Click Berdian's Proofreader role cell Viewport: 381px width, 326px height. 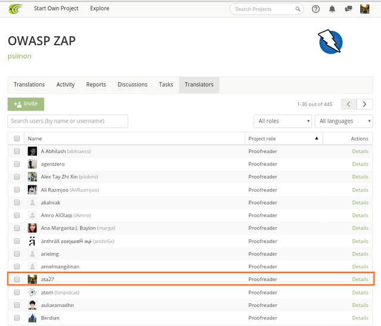[x=263, y=318]
